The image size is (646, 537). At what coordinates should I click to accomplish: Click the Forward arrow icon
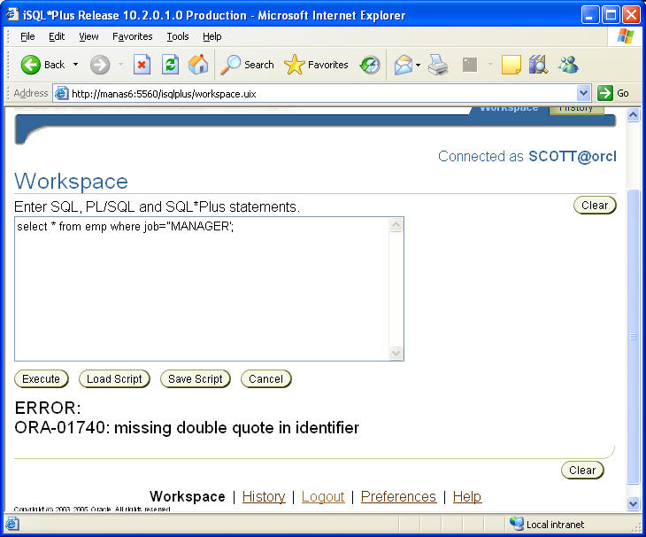pyautogui.click(x=100, y=65)
